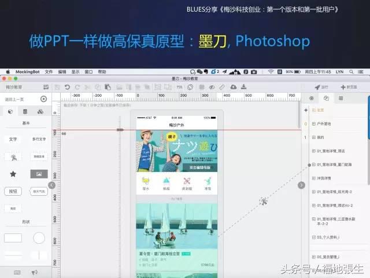Click the sailboat photo in phone mockup

[x=177, y=226]
